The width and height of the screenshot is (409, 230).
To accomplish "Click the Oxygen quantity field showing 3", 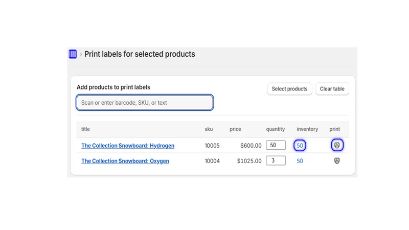I will tap(276, 160).
